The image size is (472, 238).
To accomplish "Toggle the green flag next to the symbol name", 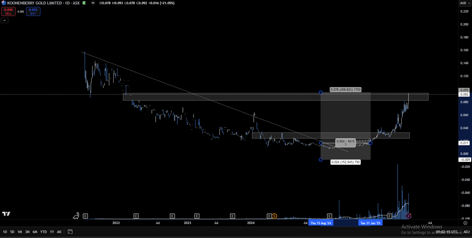I will [83, 3].
